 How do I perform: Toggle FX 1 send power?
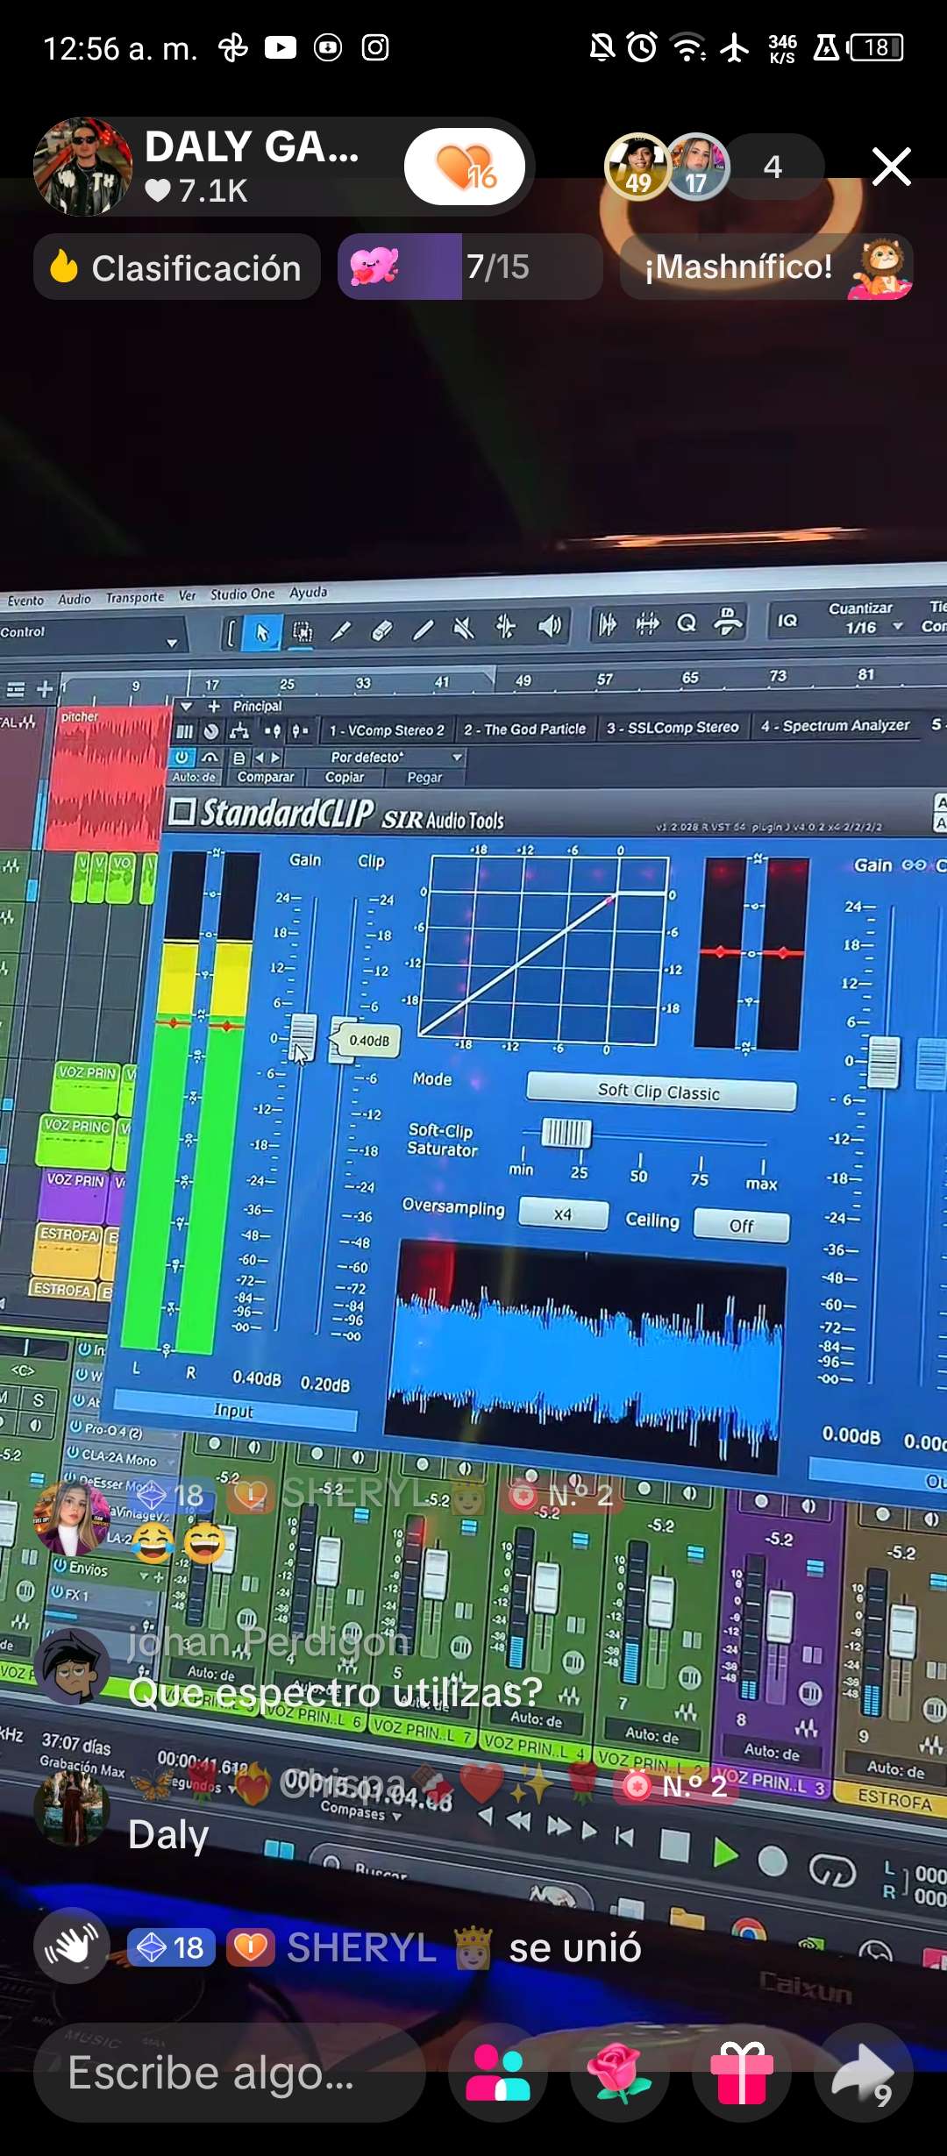[x=57, y=1591]
